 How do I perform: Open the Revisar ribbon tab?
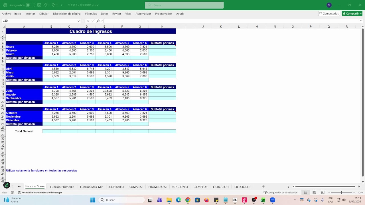click(x=117, y=14)
